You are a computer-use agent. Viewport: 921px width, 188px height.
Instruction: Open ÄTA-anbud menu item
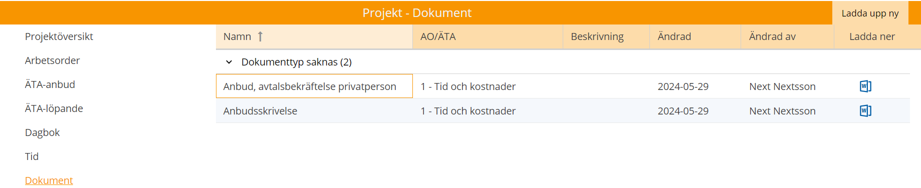[x=50, y=84]
